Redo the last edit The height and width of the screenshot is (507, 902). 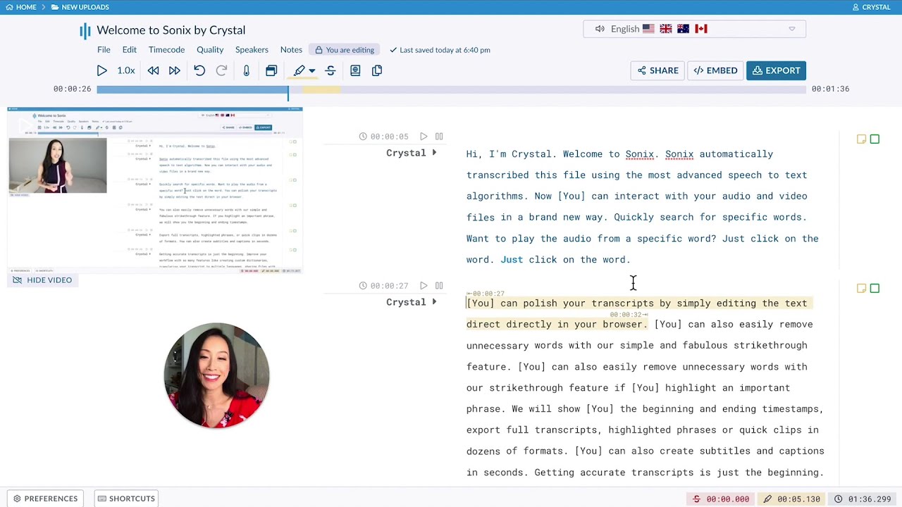tap(221, 70)
